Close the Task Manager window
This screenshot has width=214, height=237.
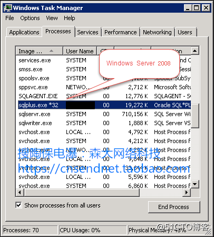click(x=206, y=8)
